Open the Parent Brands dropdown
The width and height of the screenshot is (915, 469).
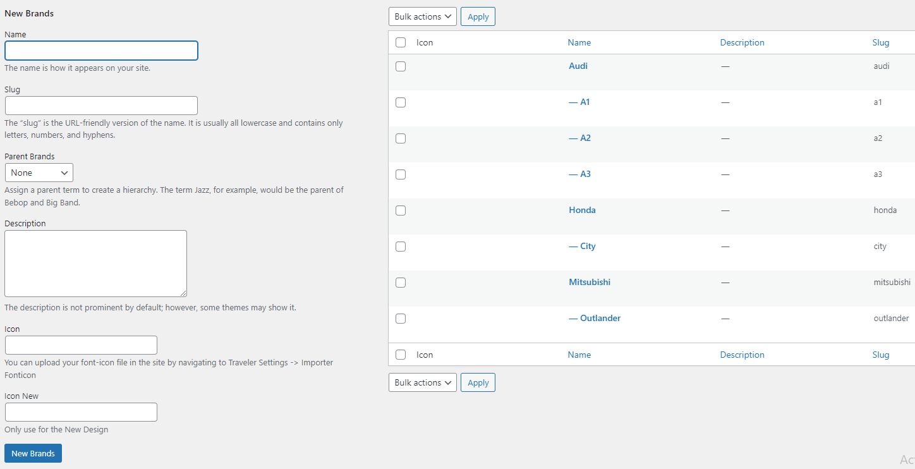click(39, 173)
